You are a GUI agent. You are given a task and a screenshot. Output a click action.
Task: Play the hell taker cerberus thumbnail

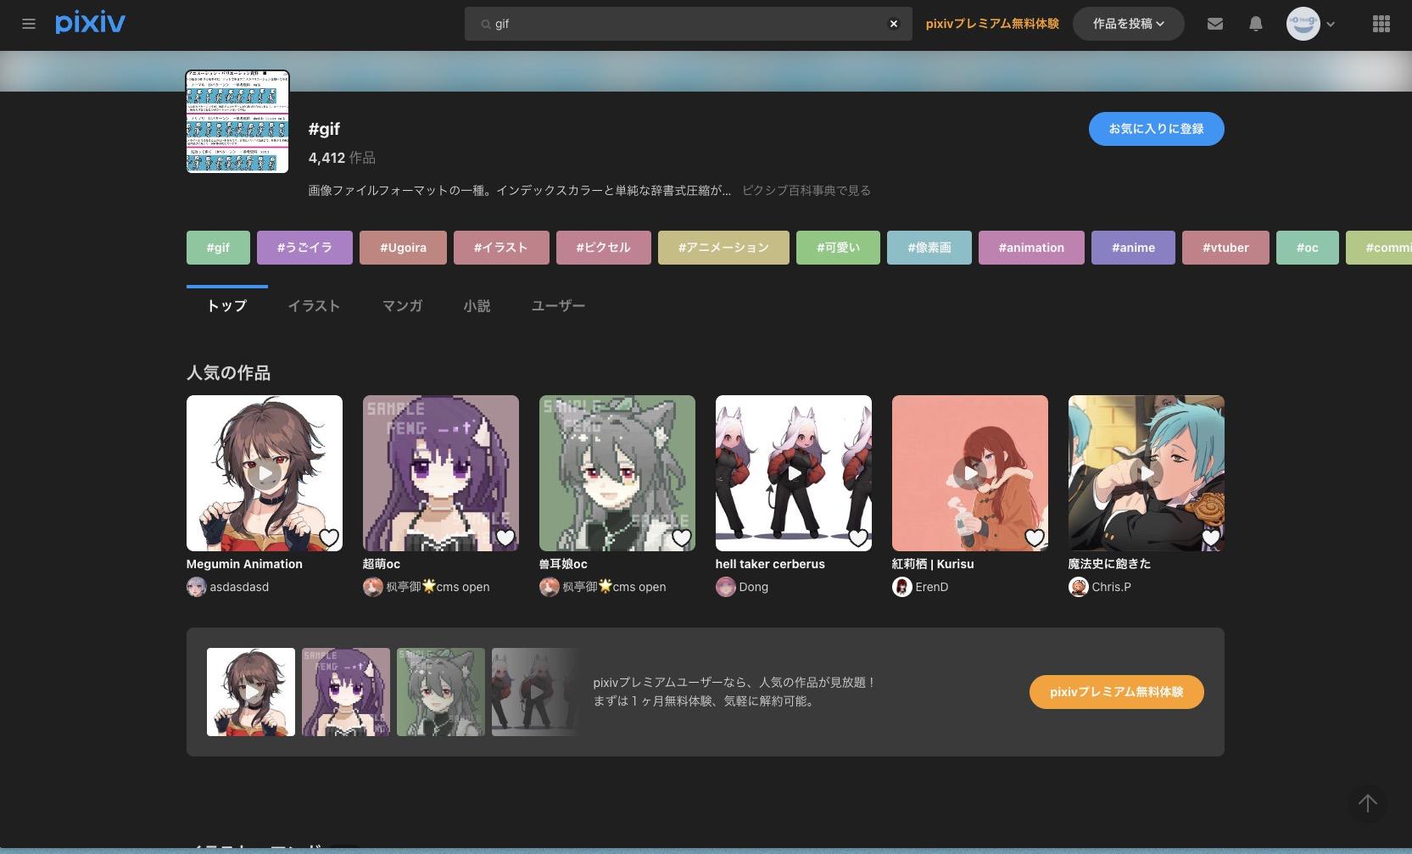(794, 473)
